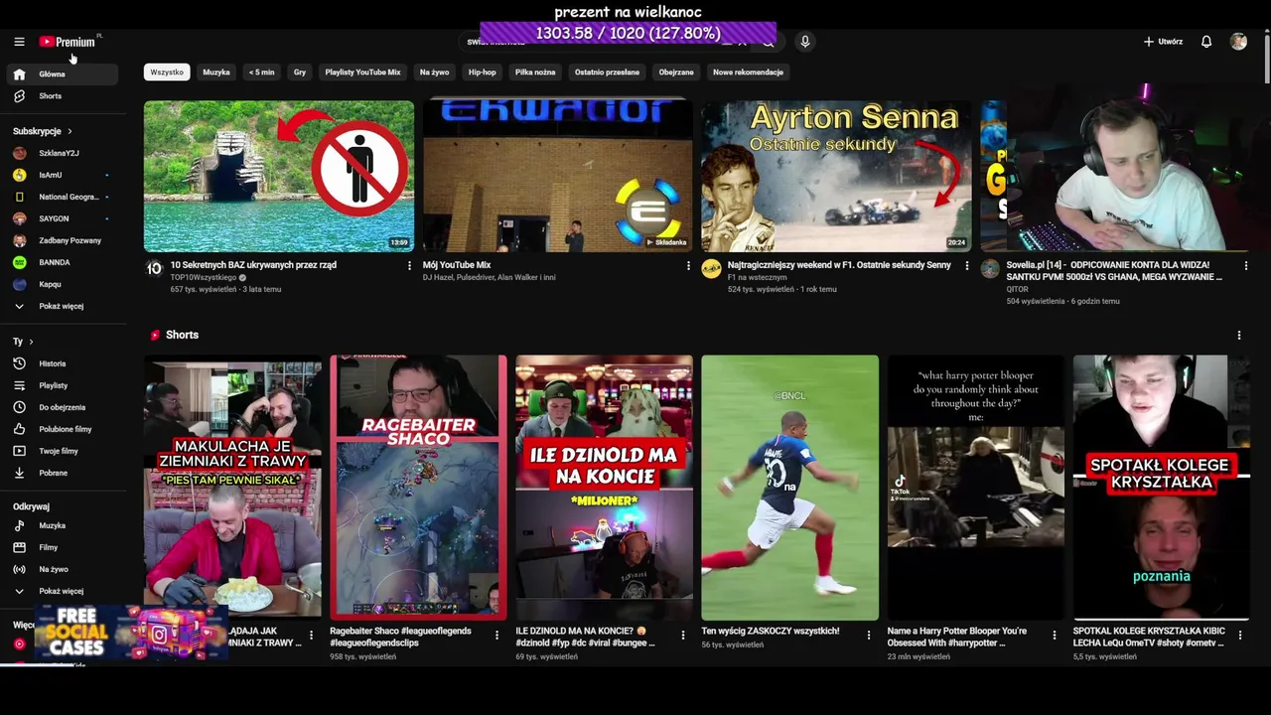Open the hamburger guide menu
This screenshot has width=1271, height=715.
19,42
